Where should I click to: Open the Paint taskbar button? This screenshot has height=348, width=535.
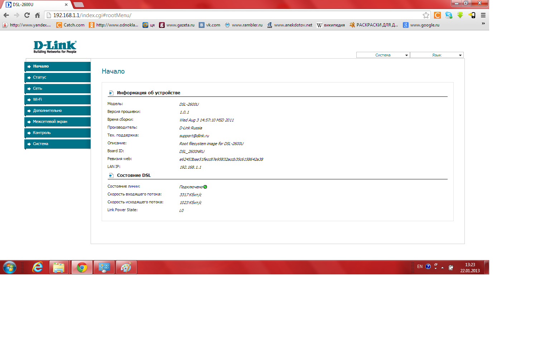[126, 267]
